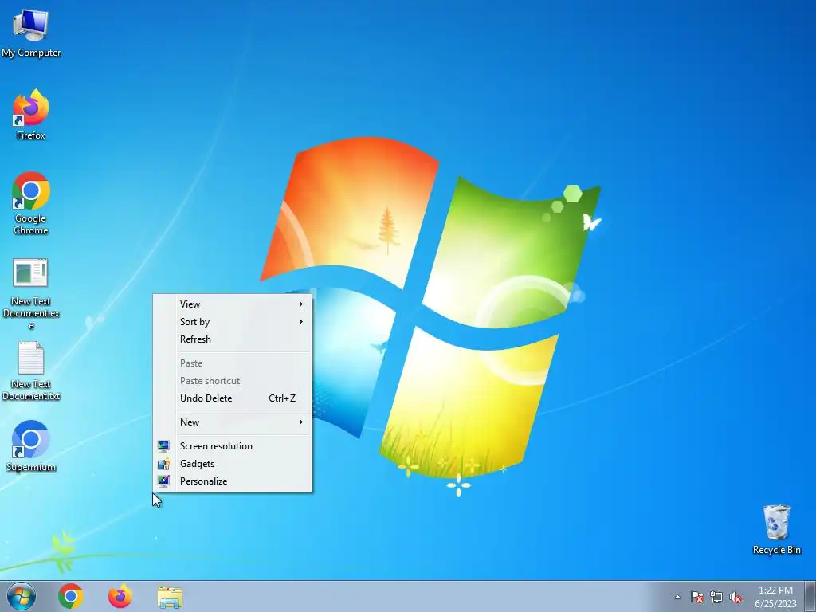Click the Ctrl+Z shortcut text
The width and height of the screenshot is (816, 612).
[282, 398]
